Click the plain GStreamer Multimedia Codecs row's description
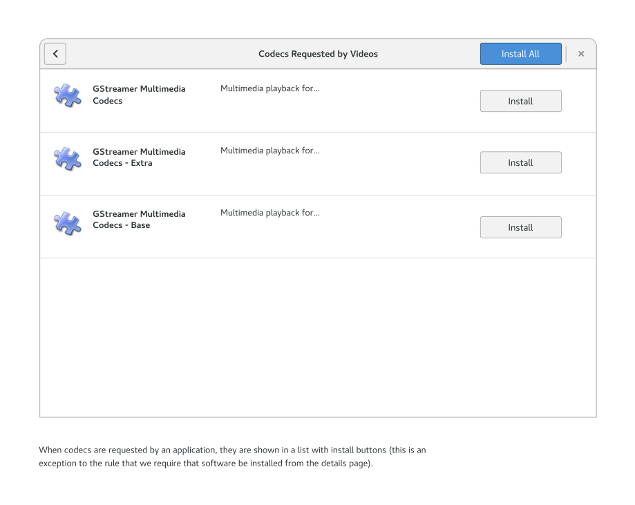 270,88
